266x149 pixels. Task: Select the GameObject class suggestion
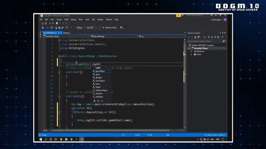pyautogui.click(x=102, y=81)
